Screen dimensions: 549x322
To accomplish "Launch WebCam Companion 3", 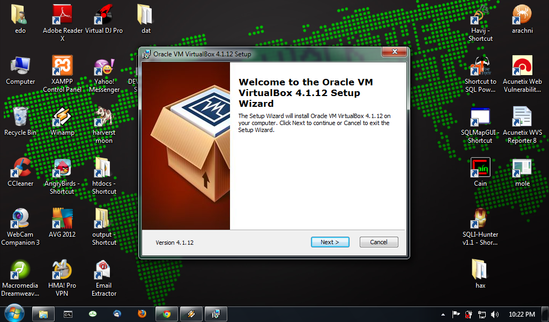I will pyautogui.click(x=20, y=227).
